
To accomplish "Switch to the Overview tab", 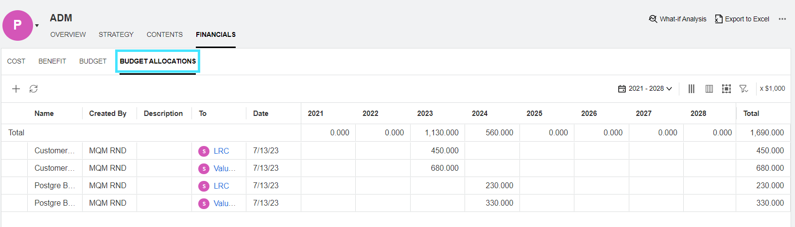I will pyautogui.click(x=68, y=34).
